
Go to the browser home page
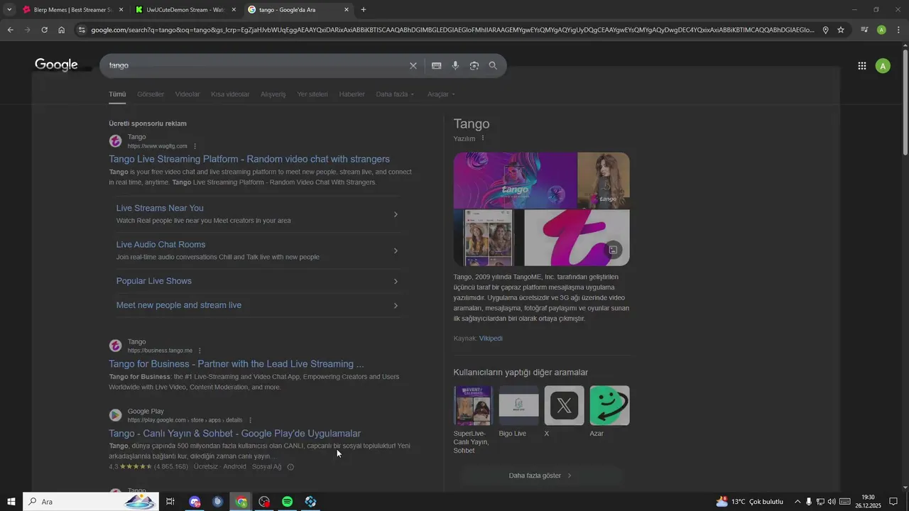click(x=62, y=30)
